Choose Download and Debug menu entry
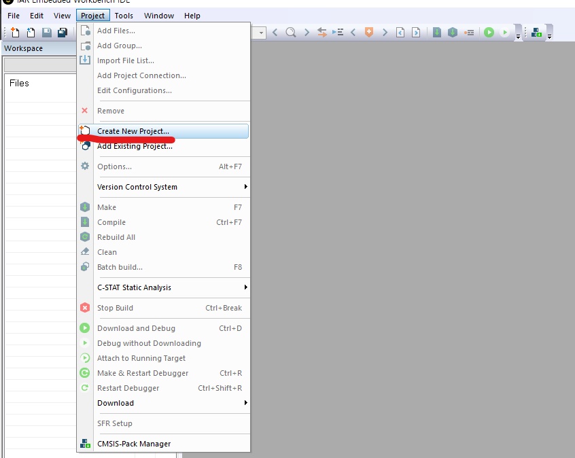575x458 pixels. point(164,328)
